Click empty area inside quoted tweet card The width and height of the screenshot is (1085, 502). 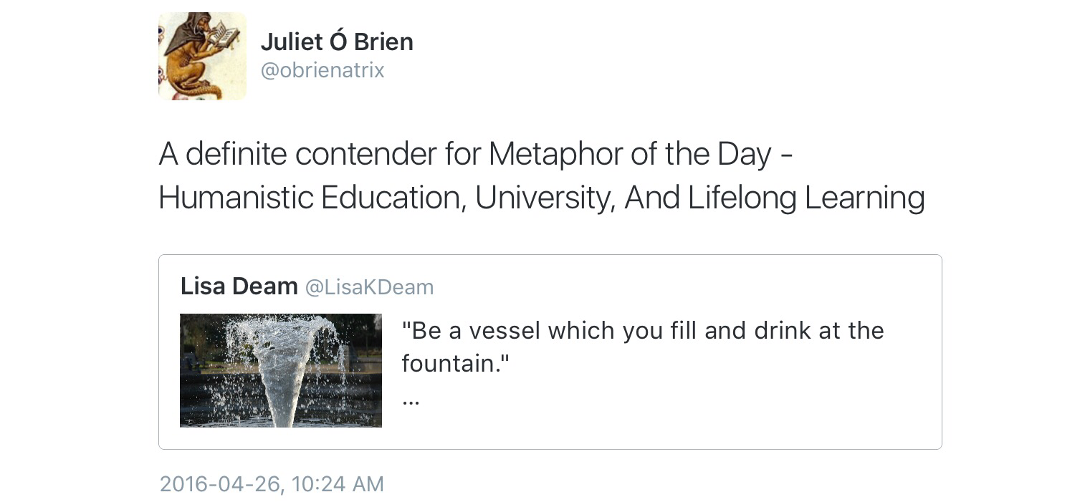(x=717, y=408)
